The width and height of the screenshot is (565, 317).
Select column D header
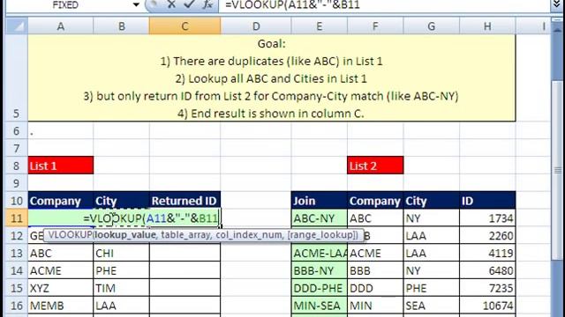click(x=256, y=26)
